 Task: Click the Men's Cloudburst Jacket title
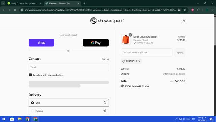[145, 37]
